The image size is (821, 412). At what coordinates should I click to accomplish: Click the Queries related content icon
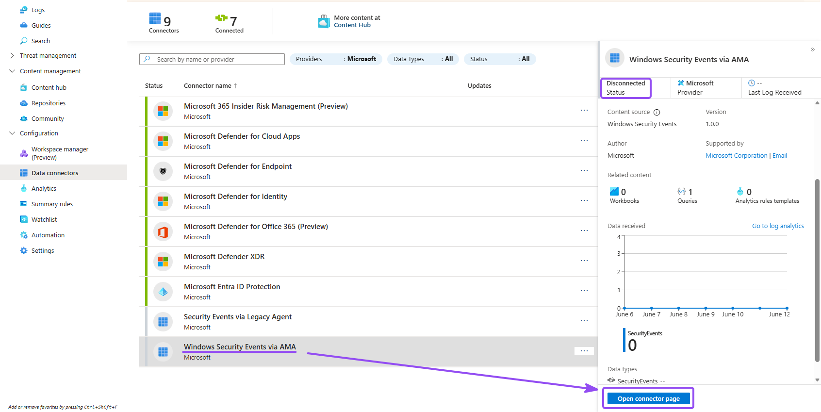[682, 191]
